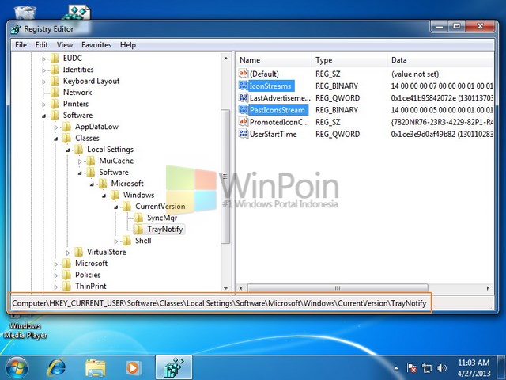Click the IconStreams binary value icon
This screenshot has width=506, height=380.
[x=244, y=85]
